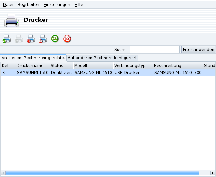Click the horizontal scrollbar thumb
216x177 pixels.
coord(102,173)
